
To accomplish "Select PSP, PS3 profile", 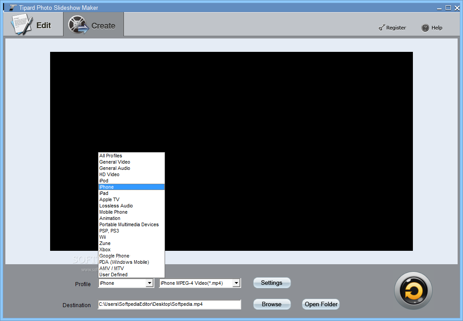I will pyautogui.click(x=131, y=231).
